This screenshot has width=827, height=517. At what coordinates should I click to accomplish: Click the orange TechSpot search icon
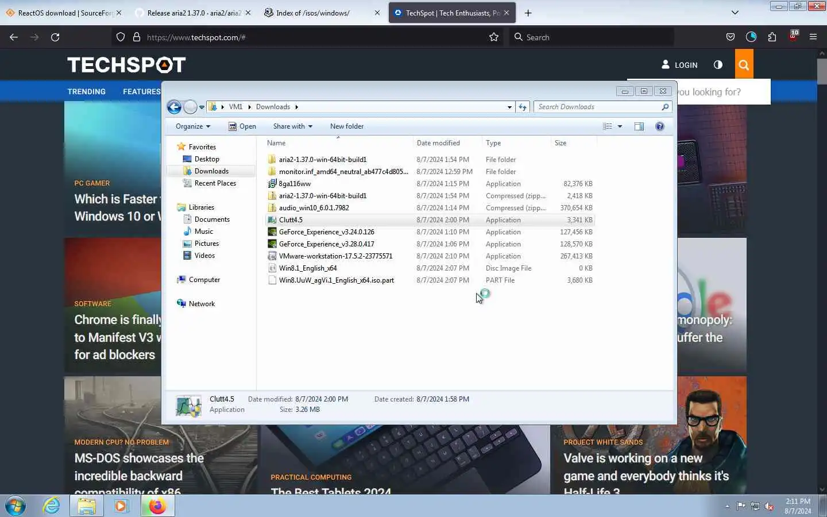point(744,65)
